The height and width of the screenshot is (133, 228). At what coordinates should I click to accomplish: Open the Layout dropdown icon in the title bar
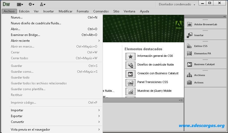click(20, 4)
